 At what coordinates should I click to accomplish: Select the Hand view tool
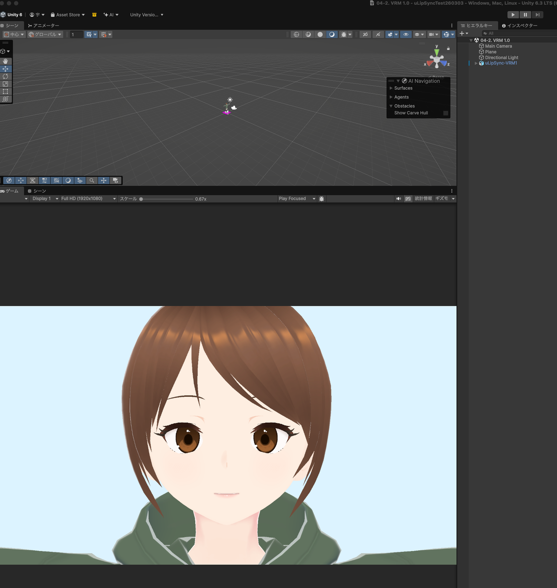tap(5, 61)
